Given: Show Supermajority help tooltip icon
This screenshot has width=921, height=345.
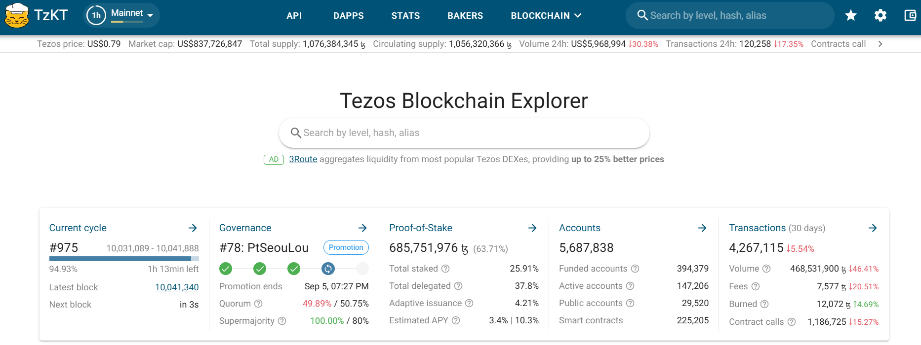Looking at the screenshot, I should point(282,321).
